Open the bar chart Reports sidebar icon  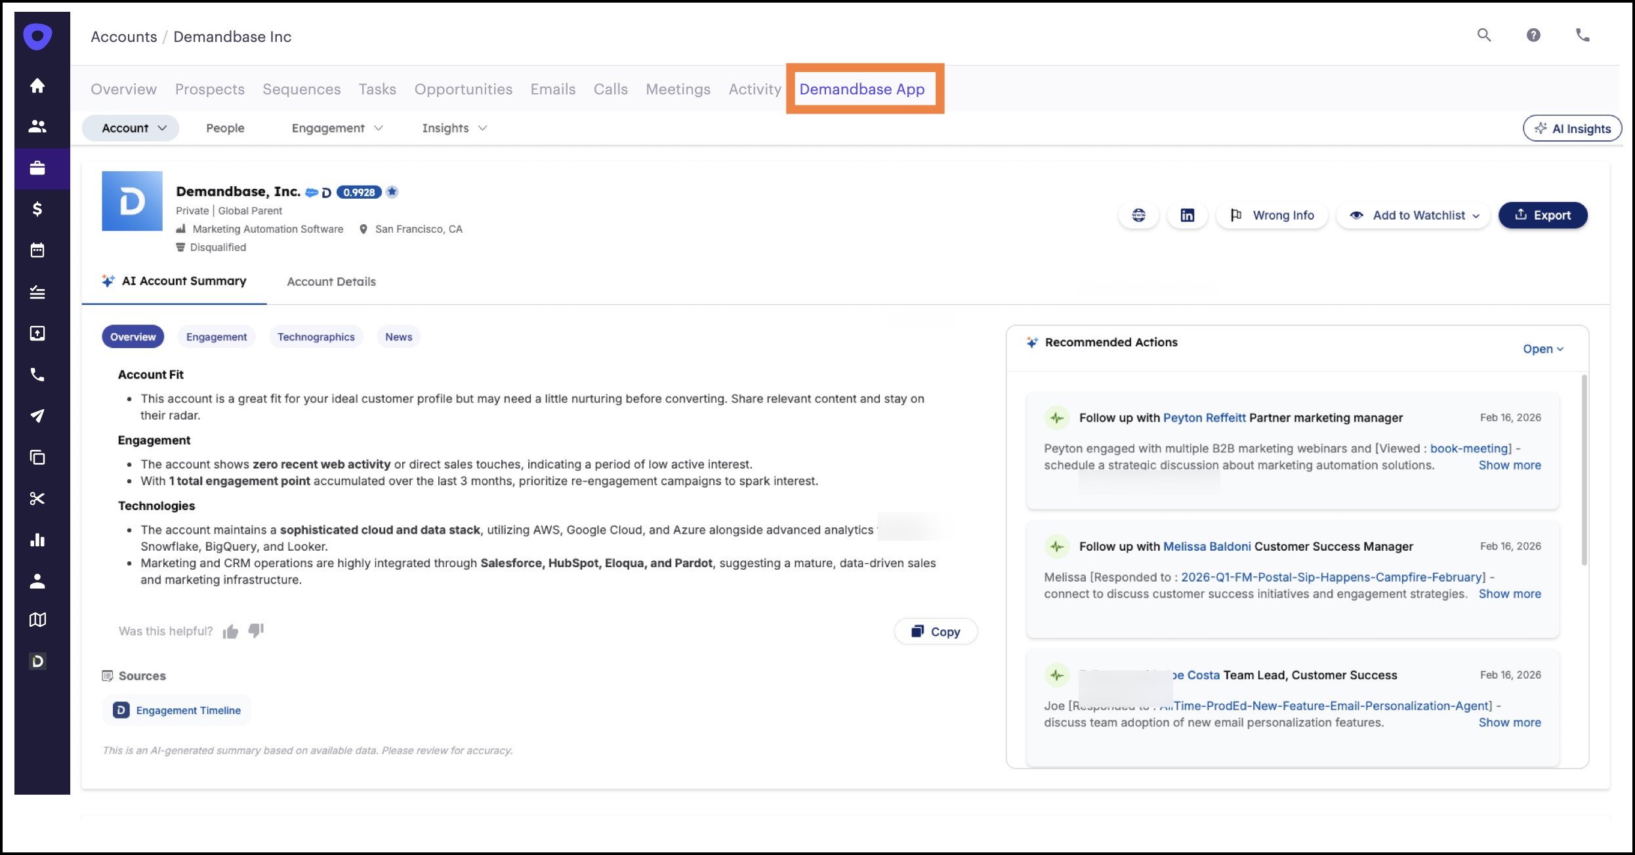37,540
